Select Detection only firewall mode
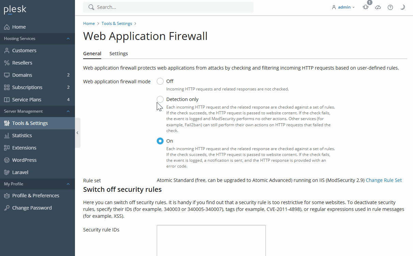 [160, 99]
